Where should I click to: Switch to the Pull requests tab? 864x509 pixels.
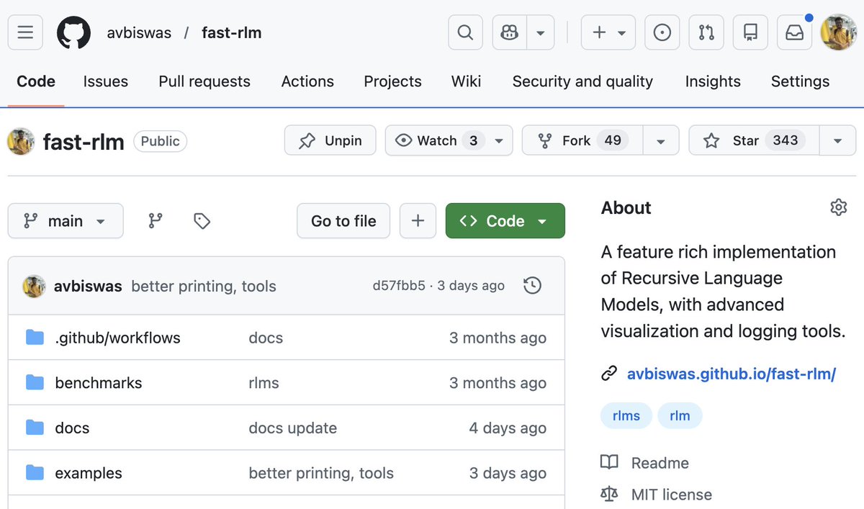pos(204,81)
